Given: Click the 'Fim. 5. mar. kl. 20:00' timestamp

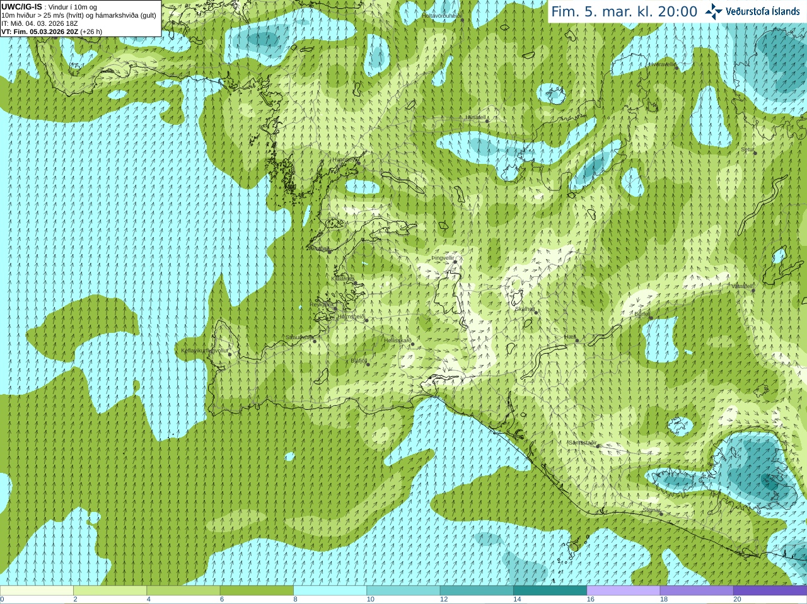Looking at the screenshot, I should [624, 11].
